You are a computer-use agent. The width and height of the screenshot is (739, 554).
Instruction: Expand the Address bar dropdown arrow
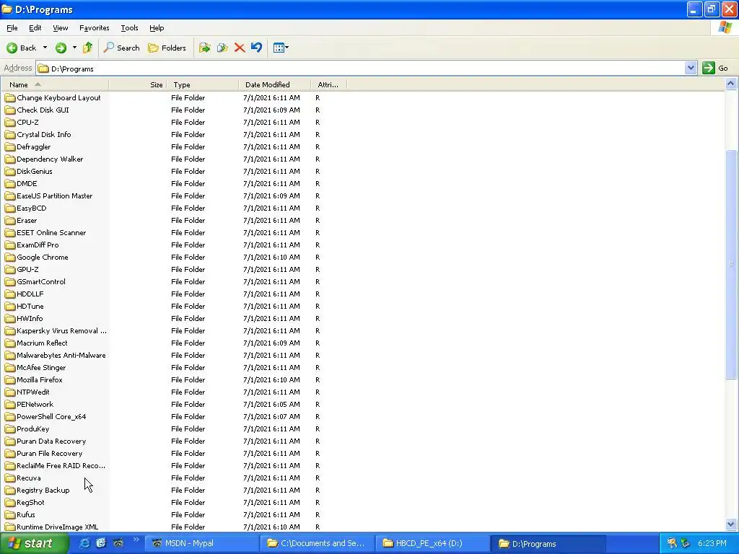pyautogui.click(x=691, y=69)
